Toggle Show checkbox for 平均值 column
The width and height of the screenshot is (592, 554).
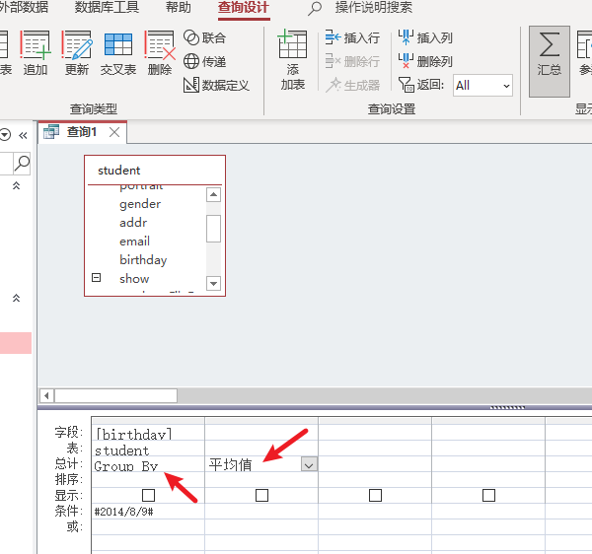[262, 495]
